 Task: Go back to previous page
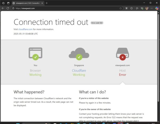pyautogui.click(x=3, y=8)
